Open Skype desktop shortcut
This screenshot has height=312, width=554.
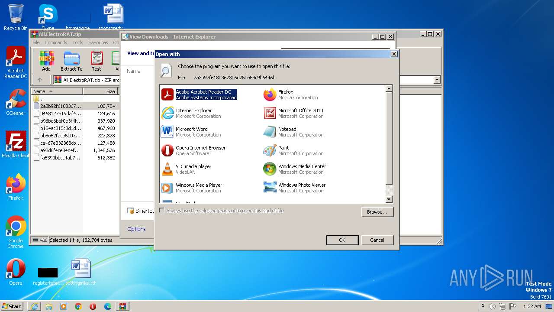(48, 17)
